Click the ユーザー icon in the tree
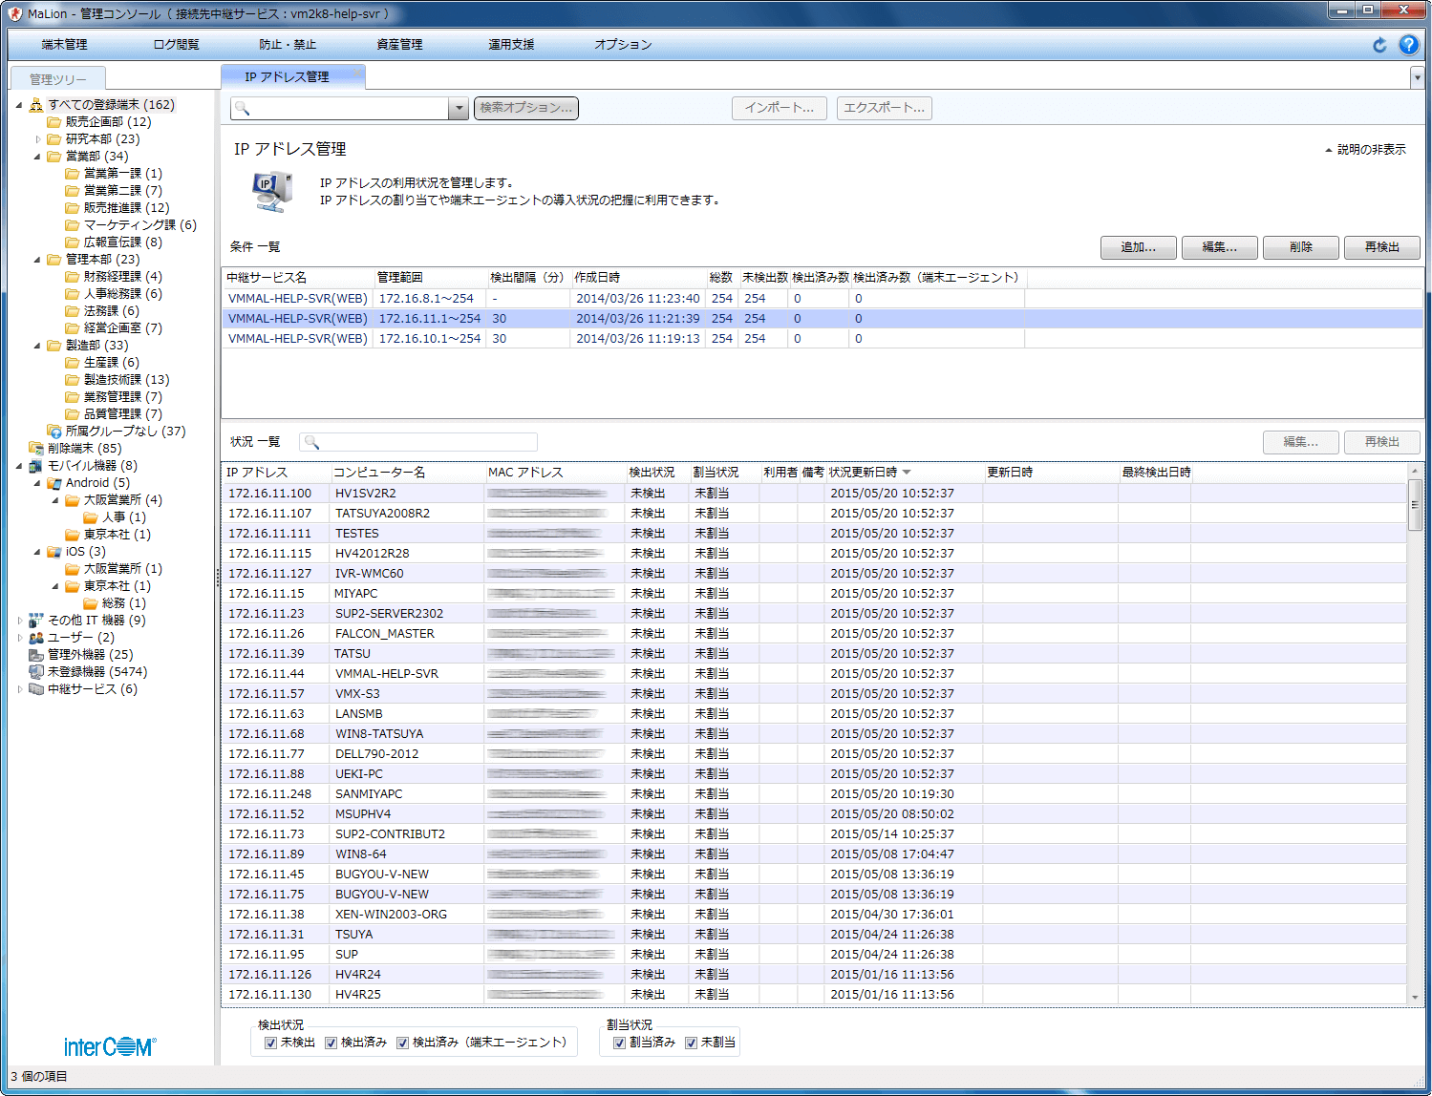The width and height of the screenshot is (1432, 1096). (x=36, y=638)
